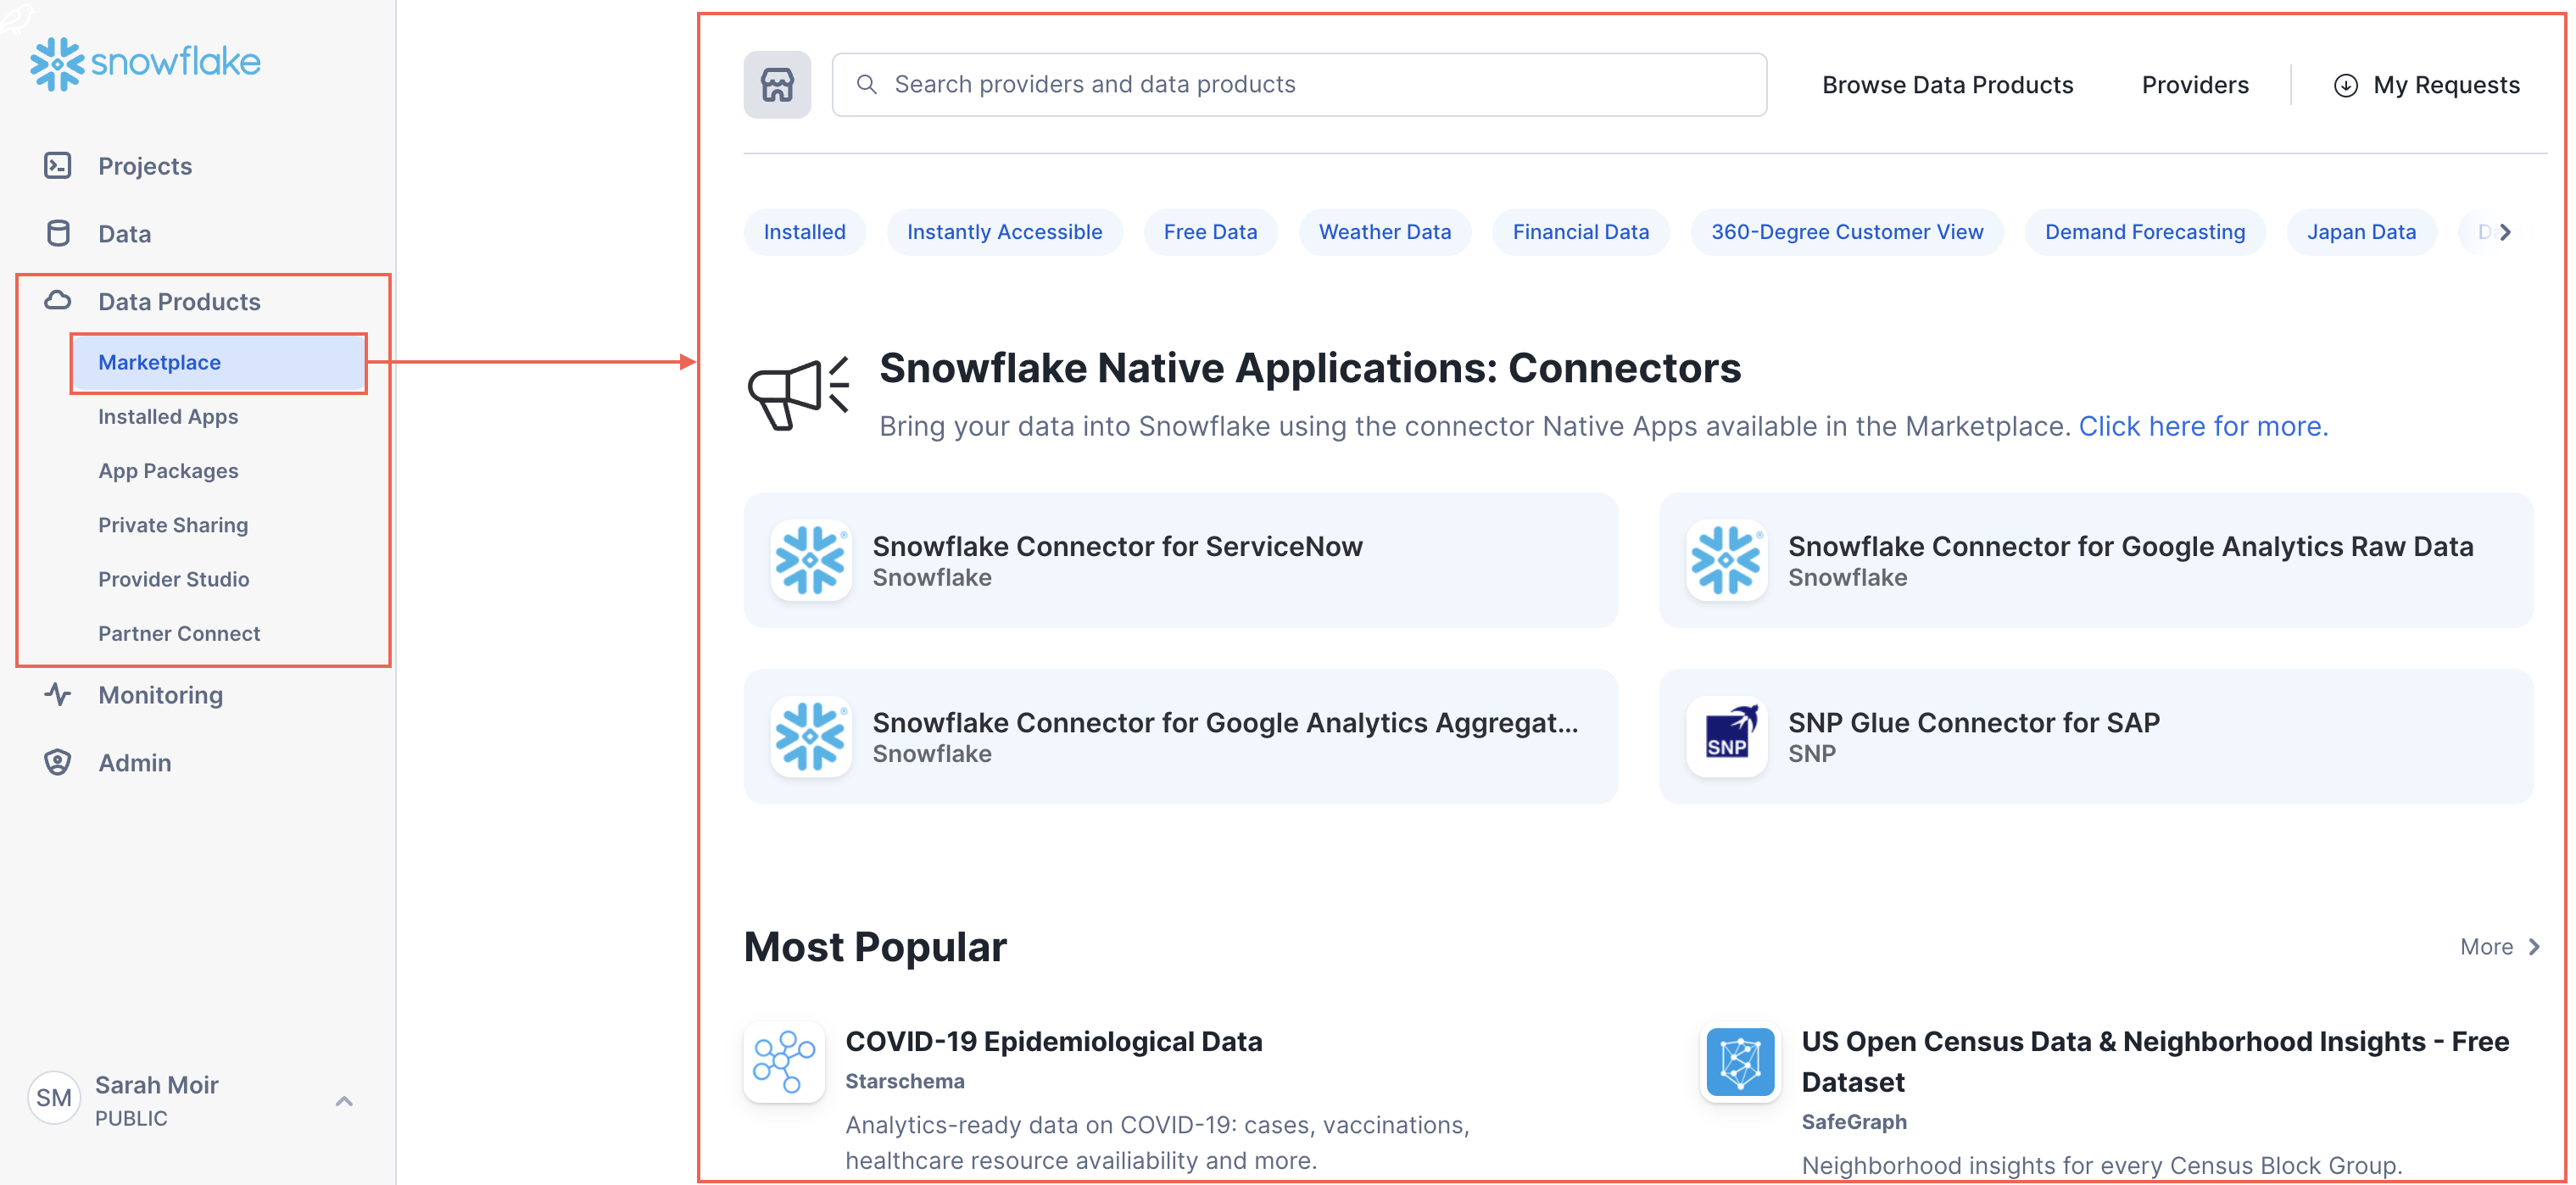Viewport: 2576px width, 1185px height.
Task: Click the Sarah Moir user name
Action: pos(156,1085)
